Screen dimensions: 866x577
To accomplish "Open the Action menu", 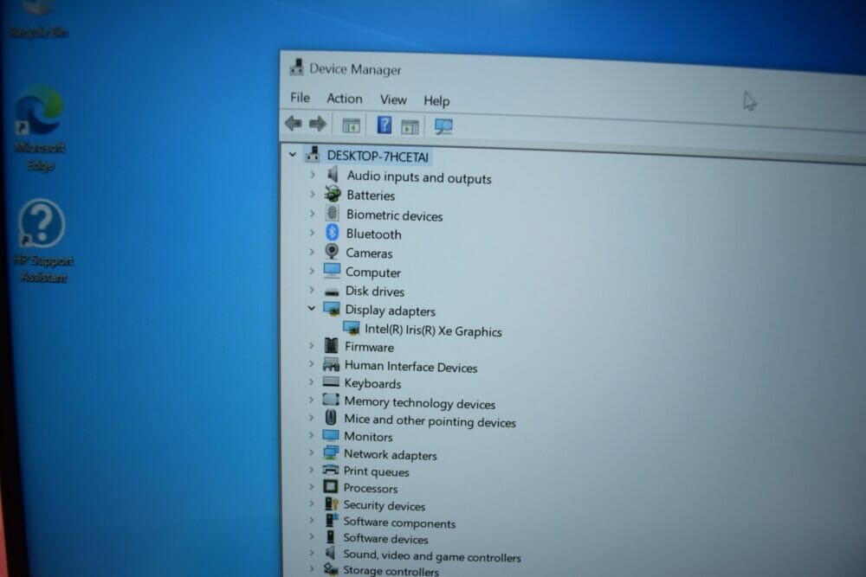I will pyautogui.click(x=344, y=99).
